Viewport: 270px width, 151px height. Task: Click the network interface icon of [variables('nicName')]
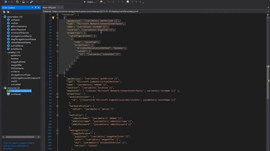click(8, 91)
